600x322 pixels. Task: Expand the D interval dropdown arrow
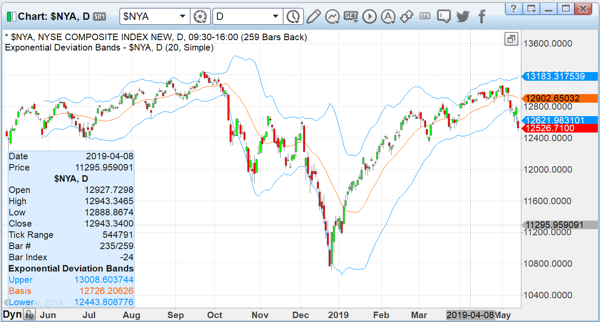pyautogui.click(x=275, y=16)
